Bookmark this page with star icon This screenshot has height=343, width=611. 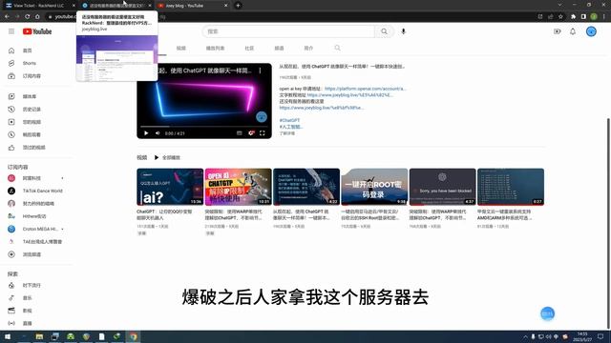point(560,16)
